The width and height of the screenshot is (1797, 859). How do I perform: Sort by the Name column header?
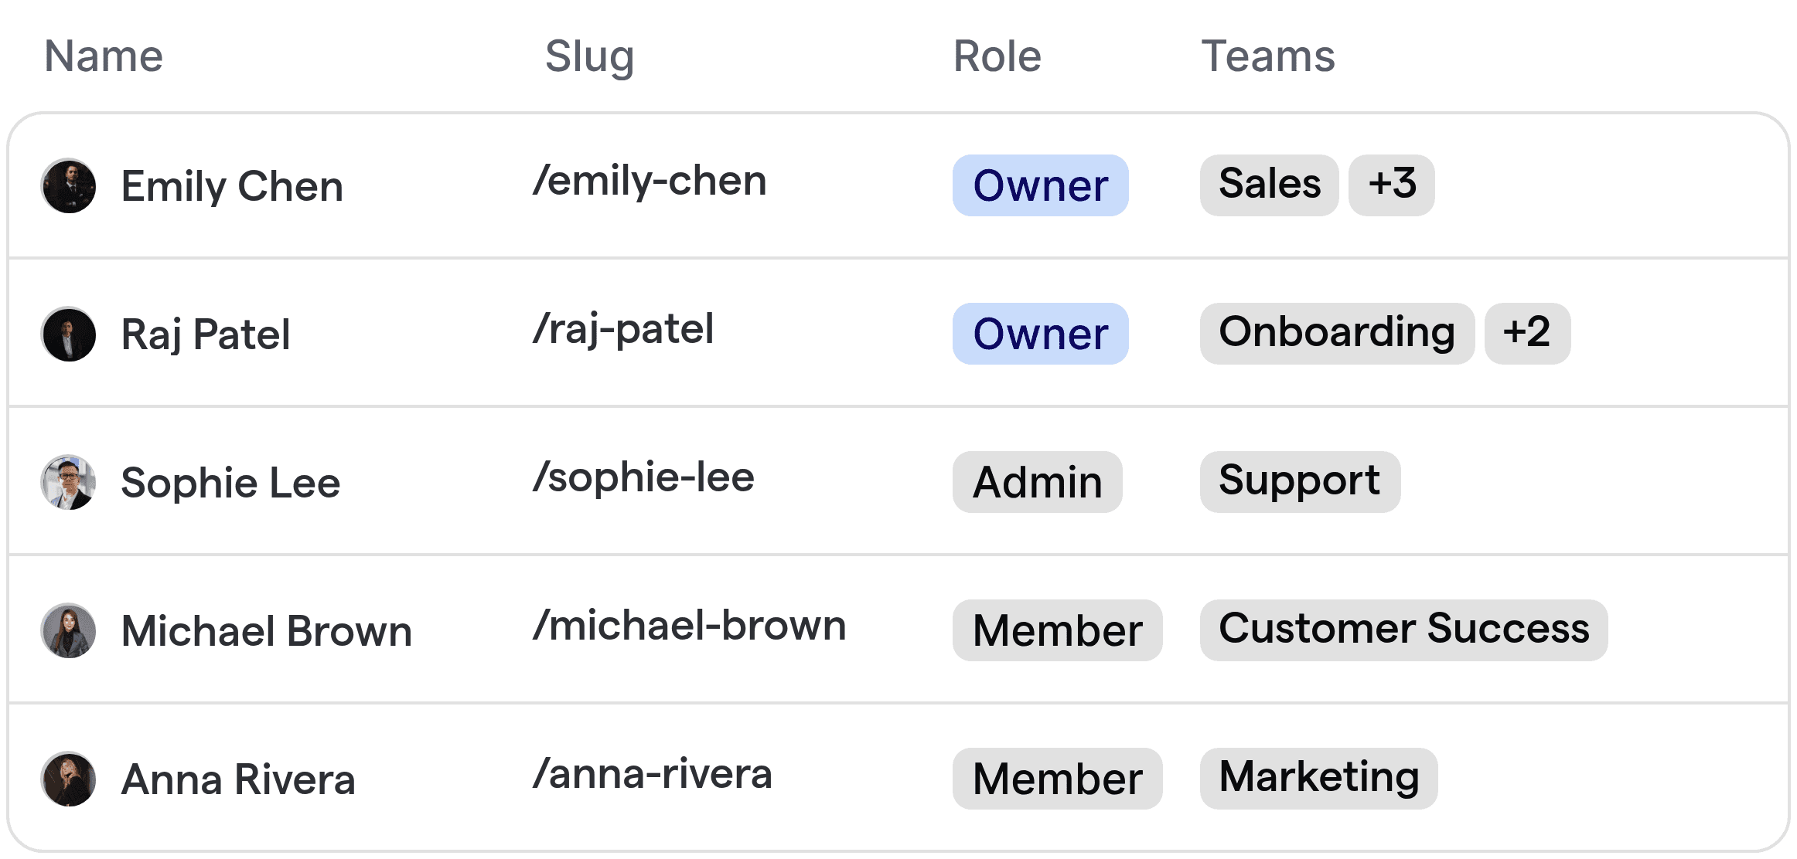103,55
